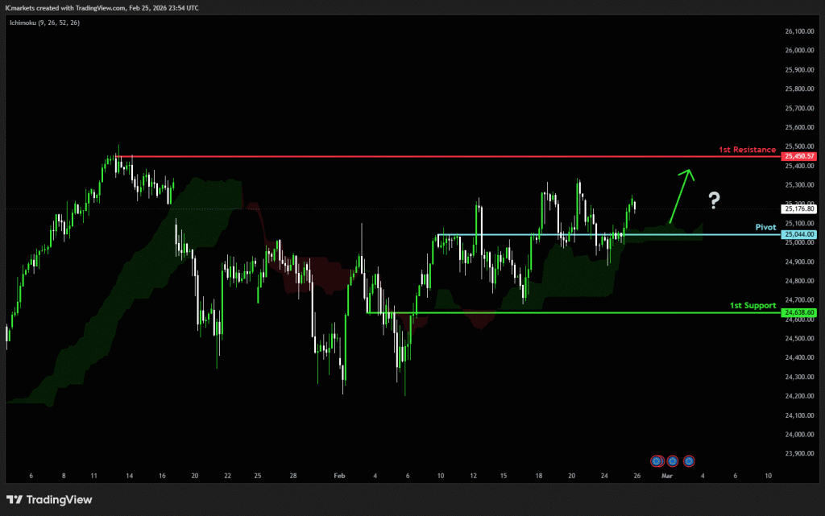Click the 26,100.00 price axis label
This screenshot has height=516, width=825.
(x=799, y=31)
